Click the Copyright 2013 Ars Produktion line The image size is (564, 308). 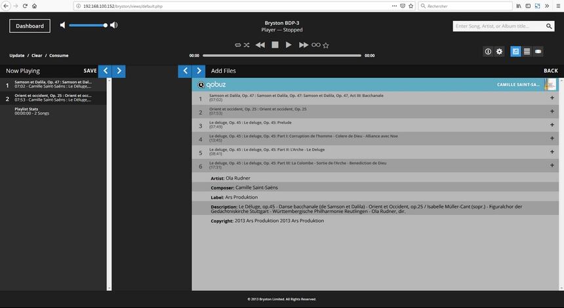[375, 221]
